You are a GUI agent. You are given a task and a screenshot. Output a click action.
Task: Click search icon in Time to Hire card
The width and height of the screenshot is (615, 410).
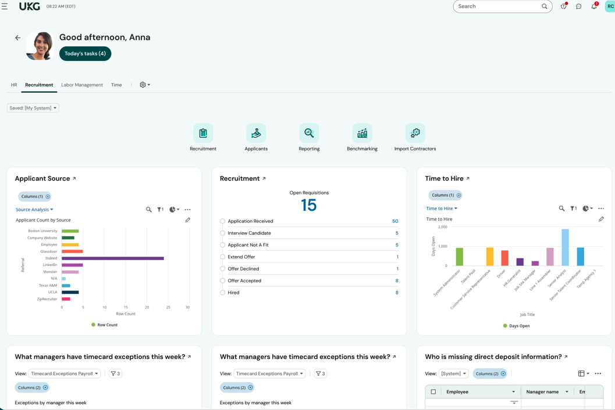(x=561, y=208)
